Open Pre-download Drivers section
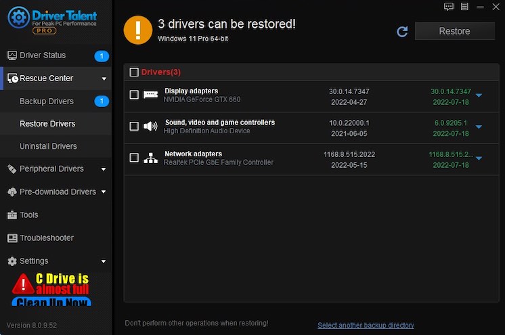This screenshot has width=505, height=335. tap(56, 192)
